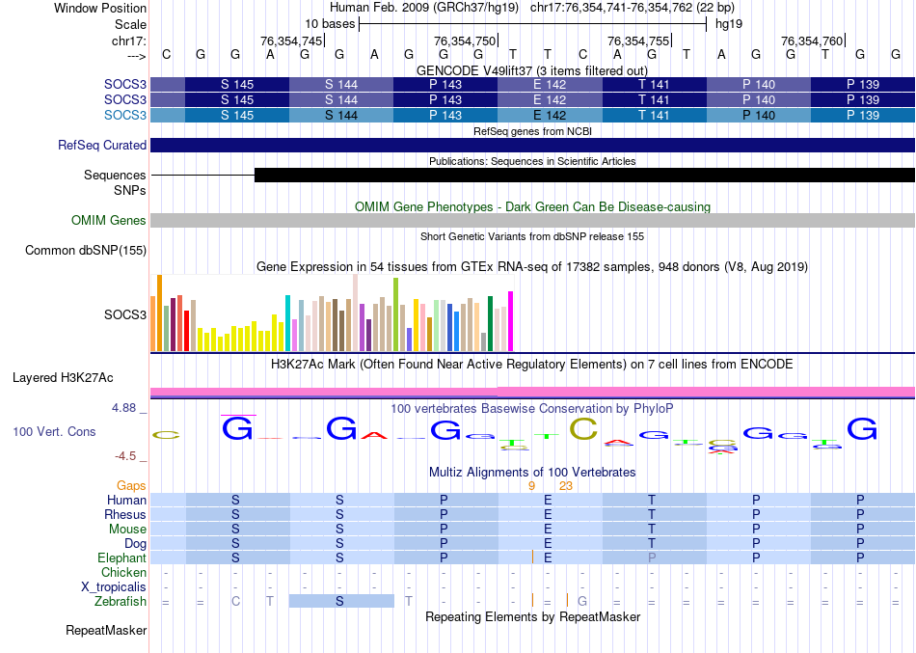916x653 pixels.
Task: Click the grayed 'P' in Elephant row
Action: point(652,558)
